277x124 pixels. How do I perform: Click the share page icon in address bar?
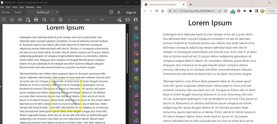tap(220, 11)
